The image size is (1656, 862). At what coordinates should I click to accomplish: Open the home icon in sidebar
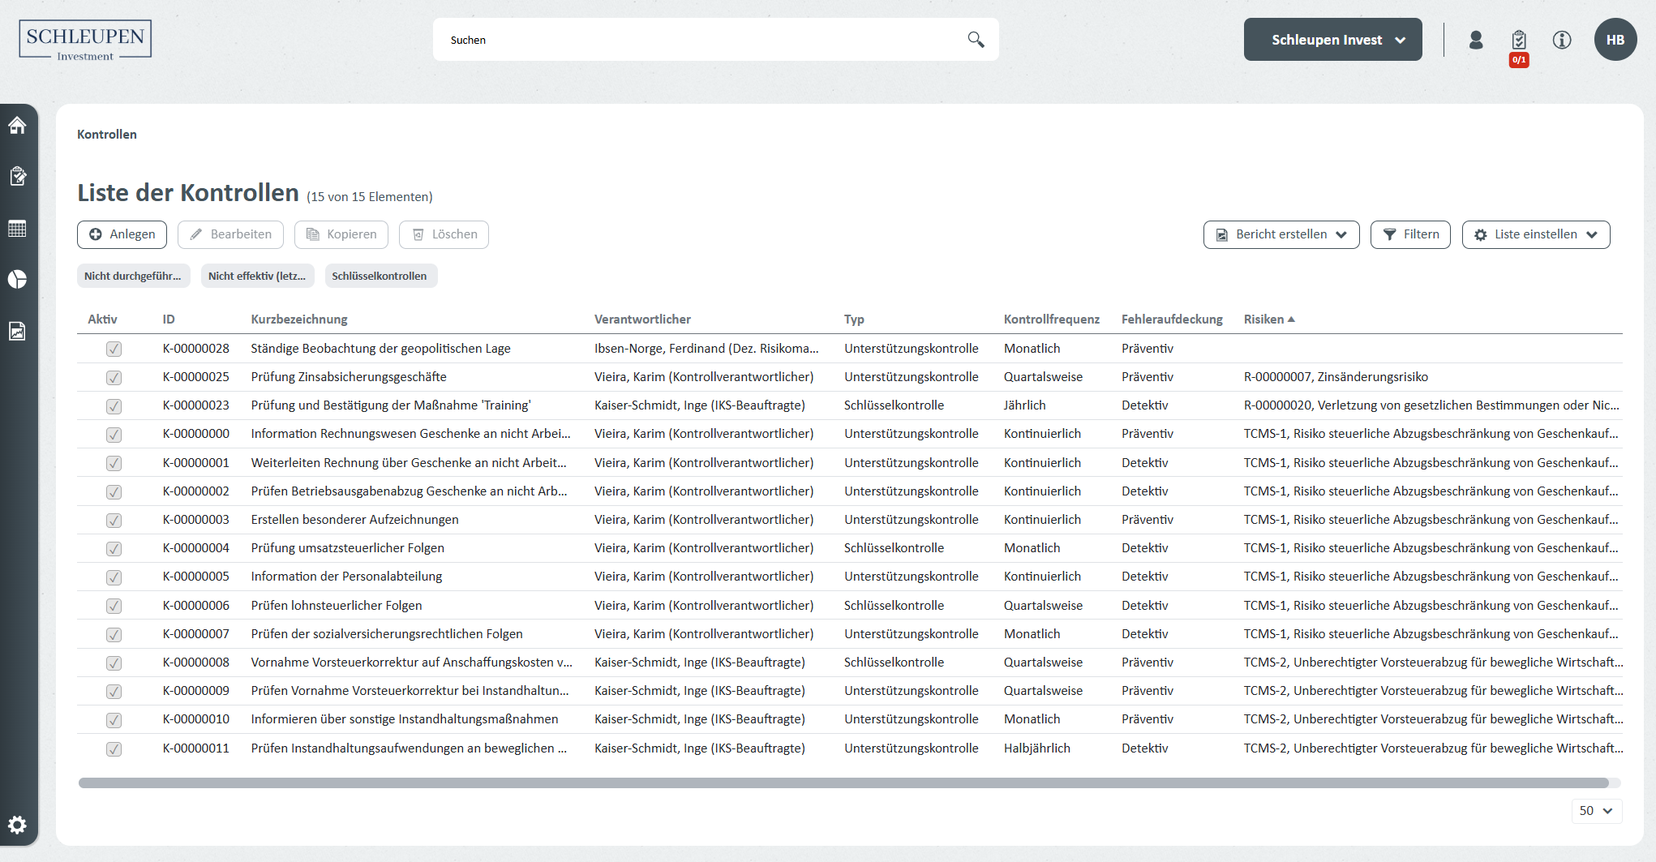tap(17, 125)
